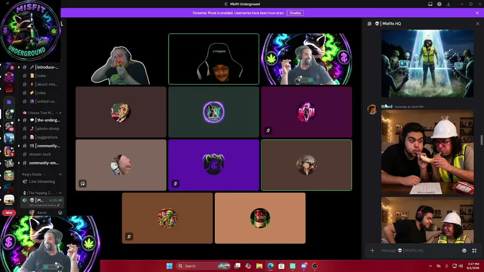Add a channel to The Yapping Z category
Image resolution: width=484 pixels, height=272 pixels.
click(x=60, y=193)
